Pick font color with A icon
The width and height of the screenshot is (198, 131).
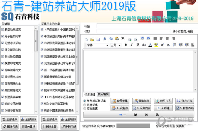point(150,45)
